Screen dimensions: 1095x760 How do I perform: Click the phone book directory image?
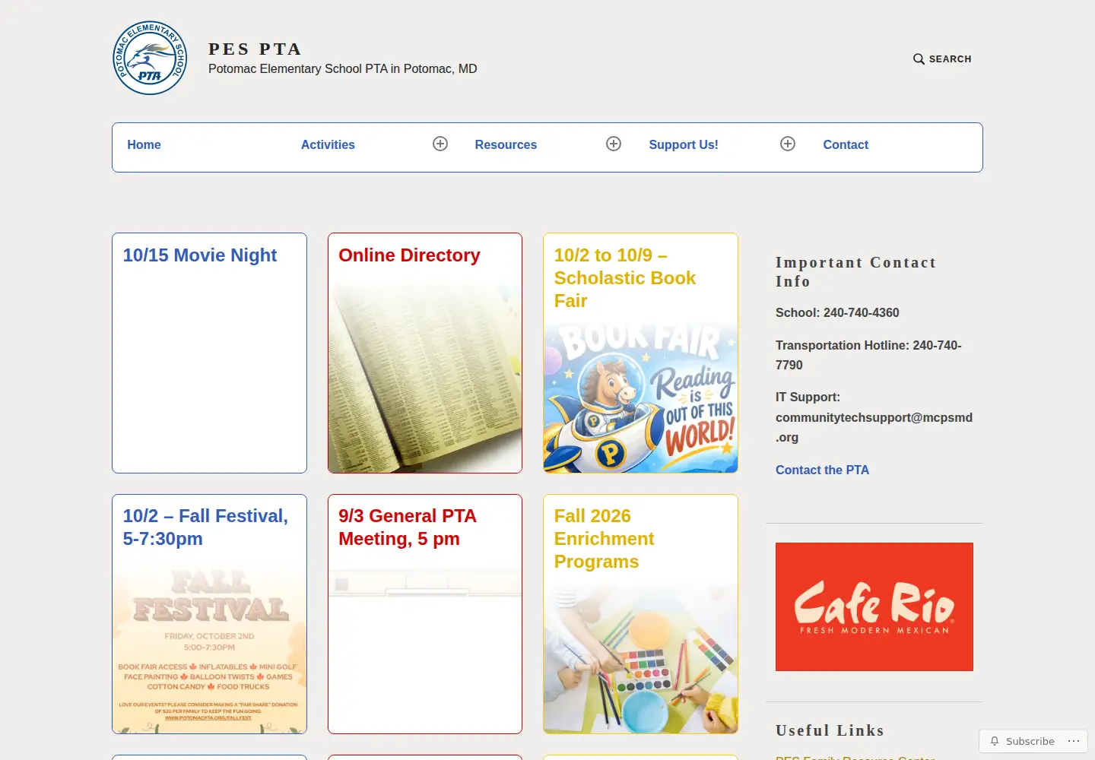(x=425, y=376)
